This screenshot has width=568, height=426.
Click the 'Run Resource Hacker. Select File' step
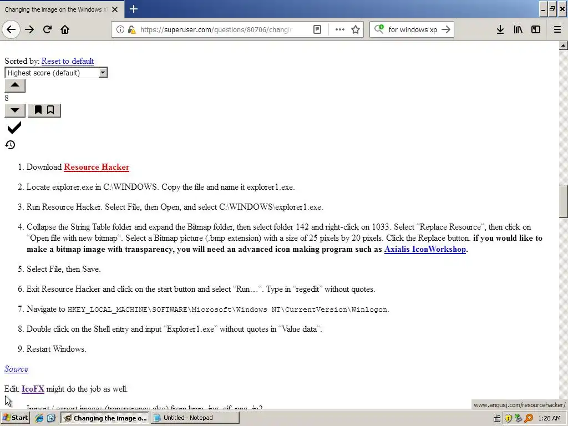(175, 207)
